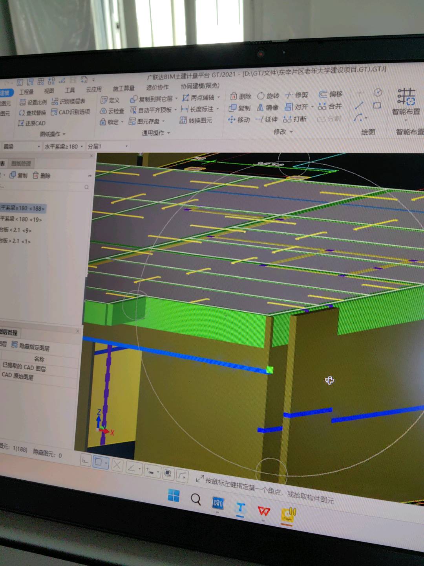
Task: Select the 移动 (move) tool
Action: tap(239, 119)
